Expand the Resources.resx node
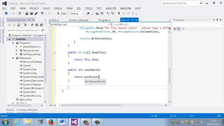Image resolution: width=224 pixels, height=126 pixels. 16,50
